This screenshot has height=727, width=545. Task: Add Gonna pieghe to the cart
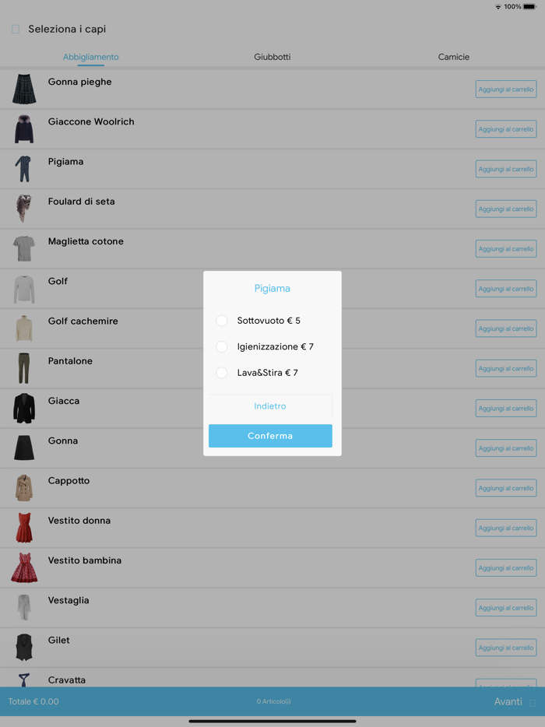(x=506, y=89)
